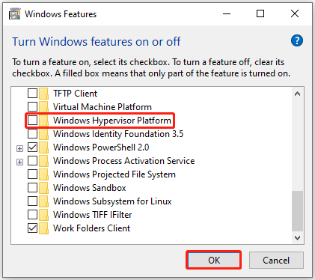
Task: Maximize the Windows Features window
Action: pyautogui.click(x=260, y=13)
